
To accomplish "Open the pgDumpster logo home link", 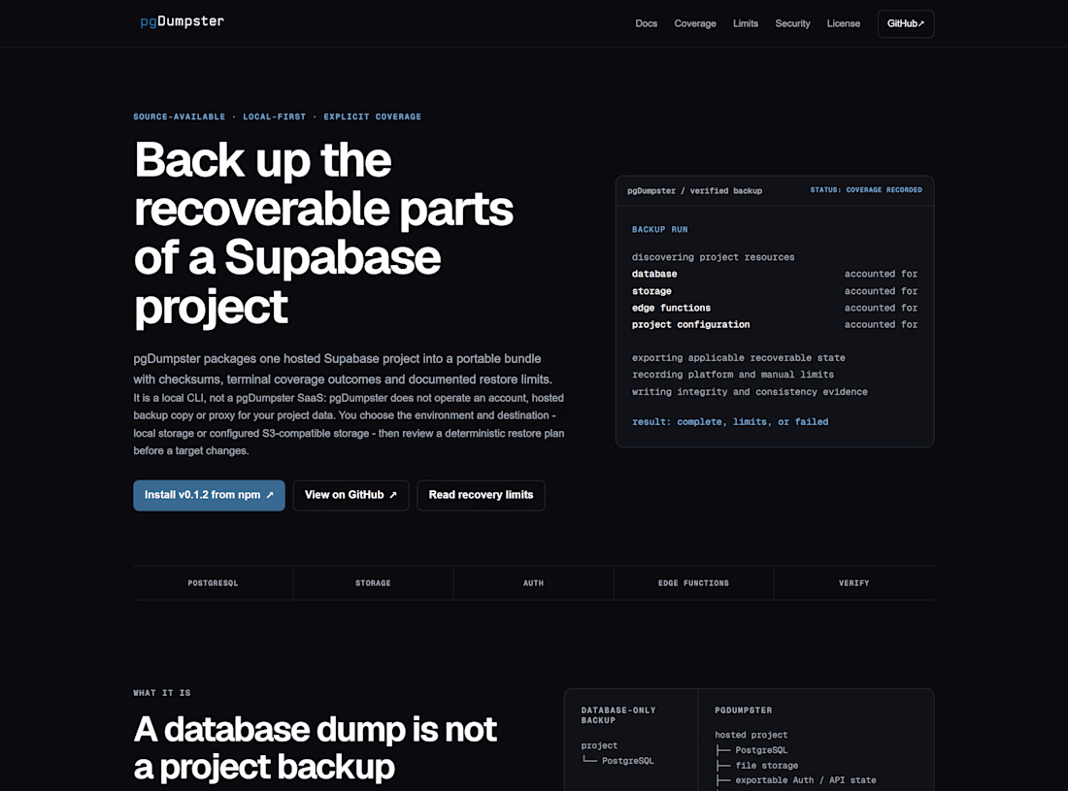I will [182, 21].
